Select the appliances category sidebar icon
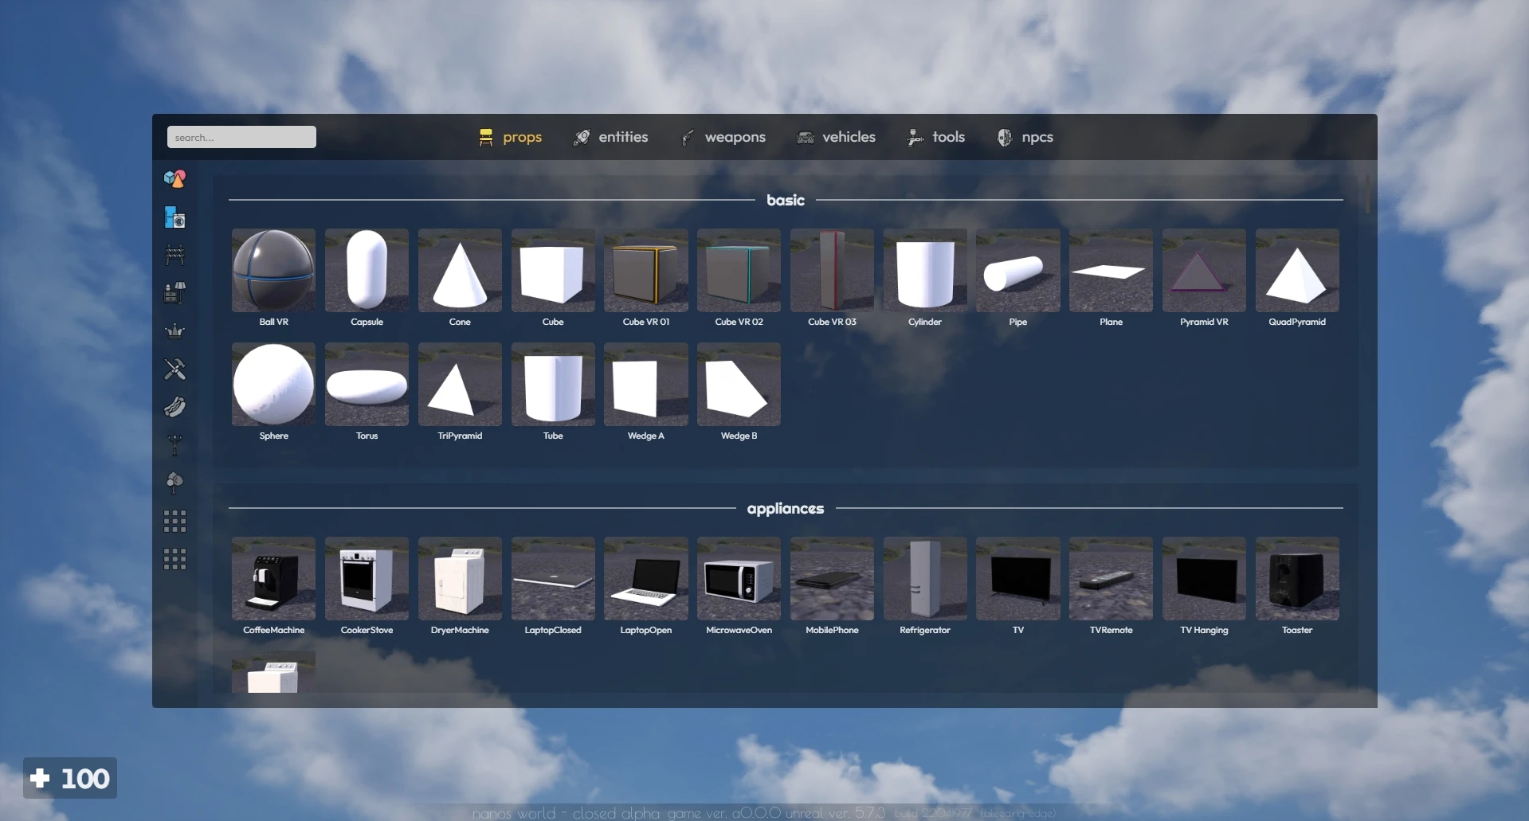 [x=174, y=217]
